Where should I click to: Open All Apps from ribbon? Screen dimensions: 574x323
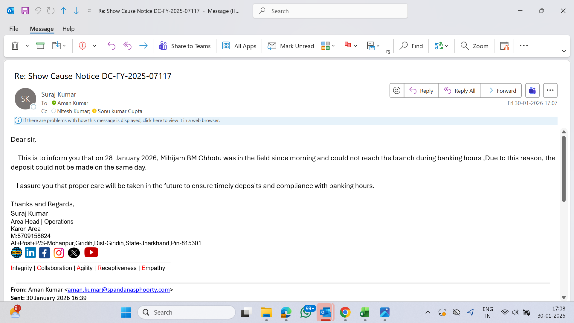coord(239,46)
